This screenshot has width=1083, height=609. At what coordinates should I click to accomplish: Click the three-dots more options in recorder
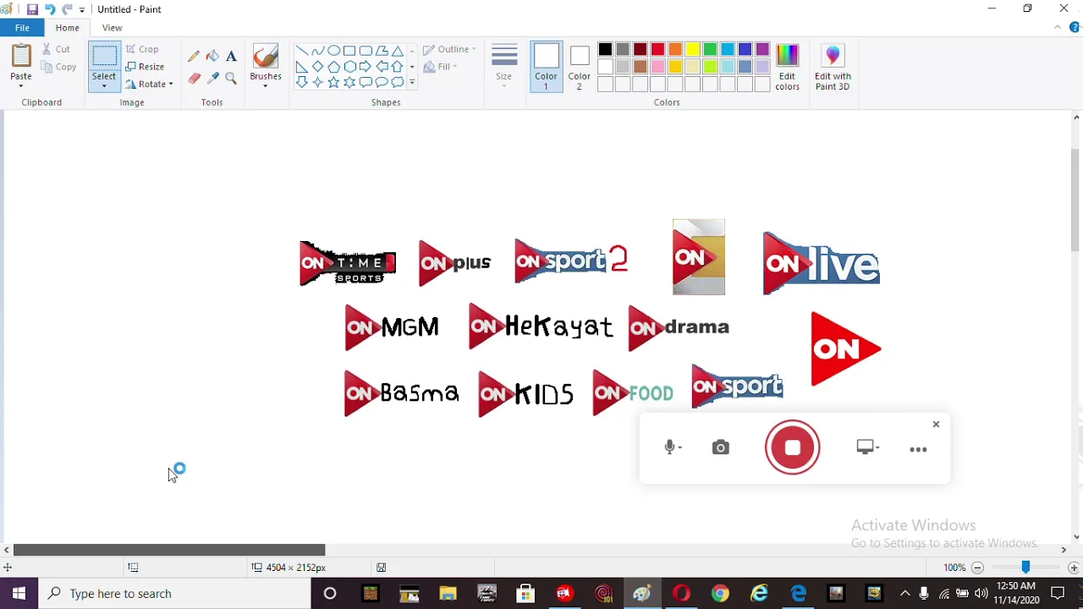click(x=918, y=449)
